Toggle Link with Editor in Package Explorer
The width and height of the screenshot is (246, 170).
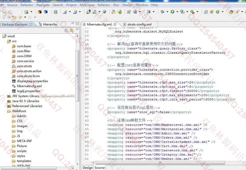(72, 31)
